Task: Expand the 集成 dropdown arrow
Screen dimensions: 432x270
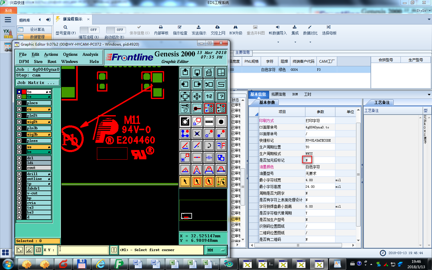Action: click(295, 42)
